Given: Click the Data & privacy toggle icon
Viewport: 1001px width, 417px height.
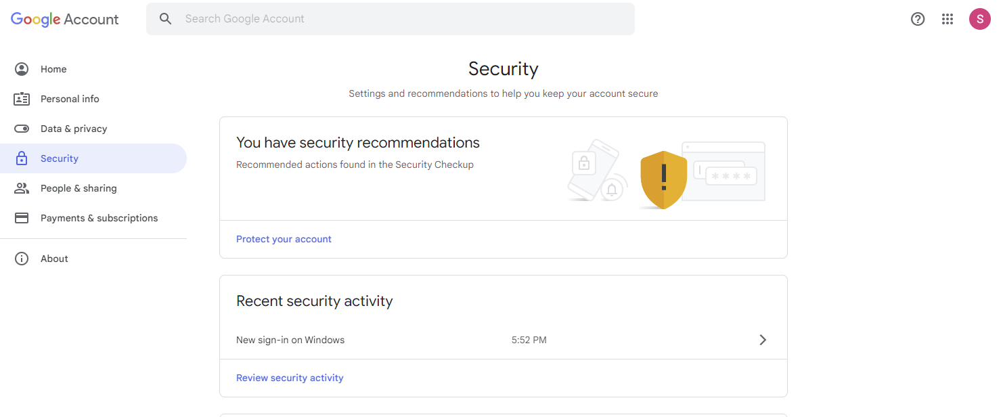Looking at the screenshot, I should point(22,129).
